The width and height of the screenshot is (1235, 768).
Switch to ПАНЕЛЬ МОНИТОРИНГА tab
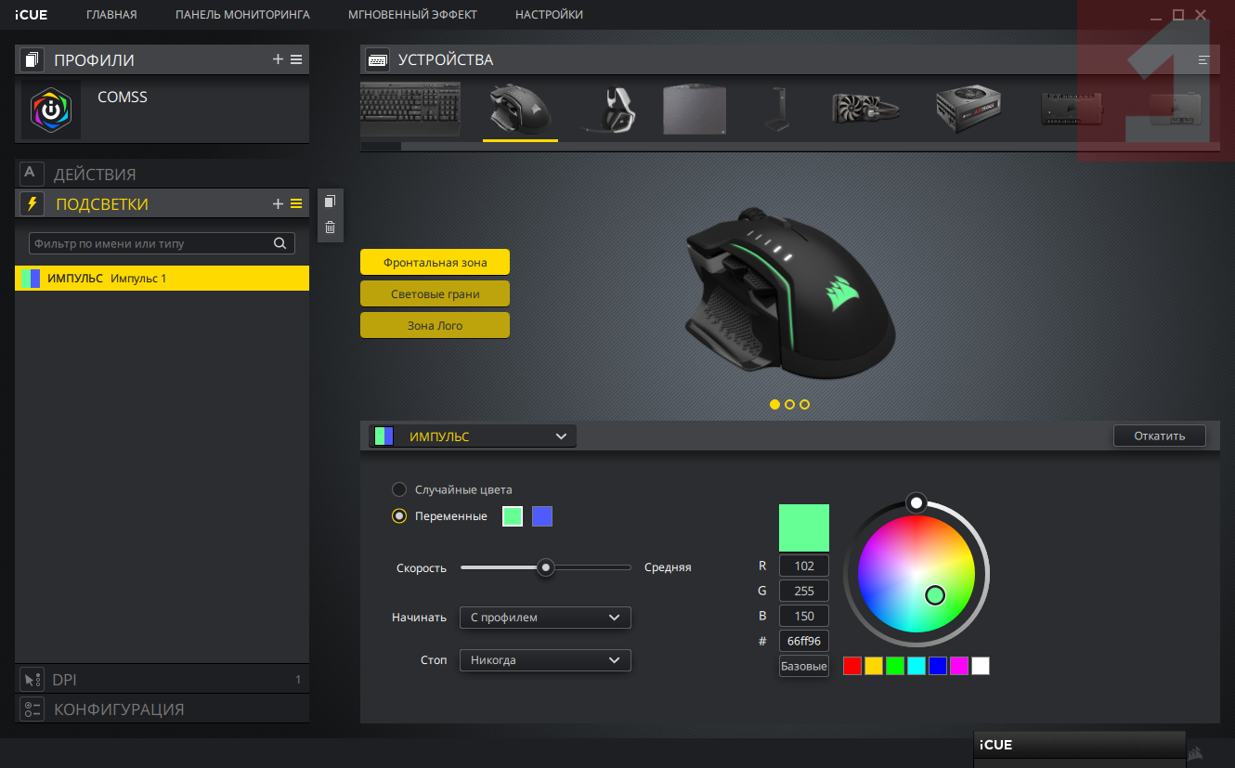(242, 15)
